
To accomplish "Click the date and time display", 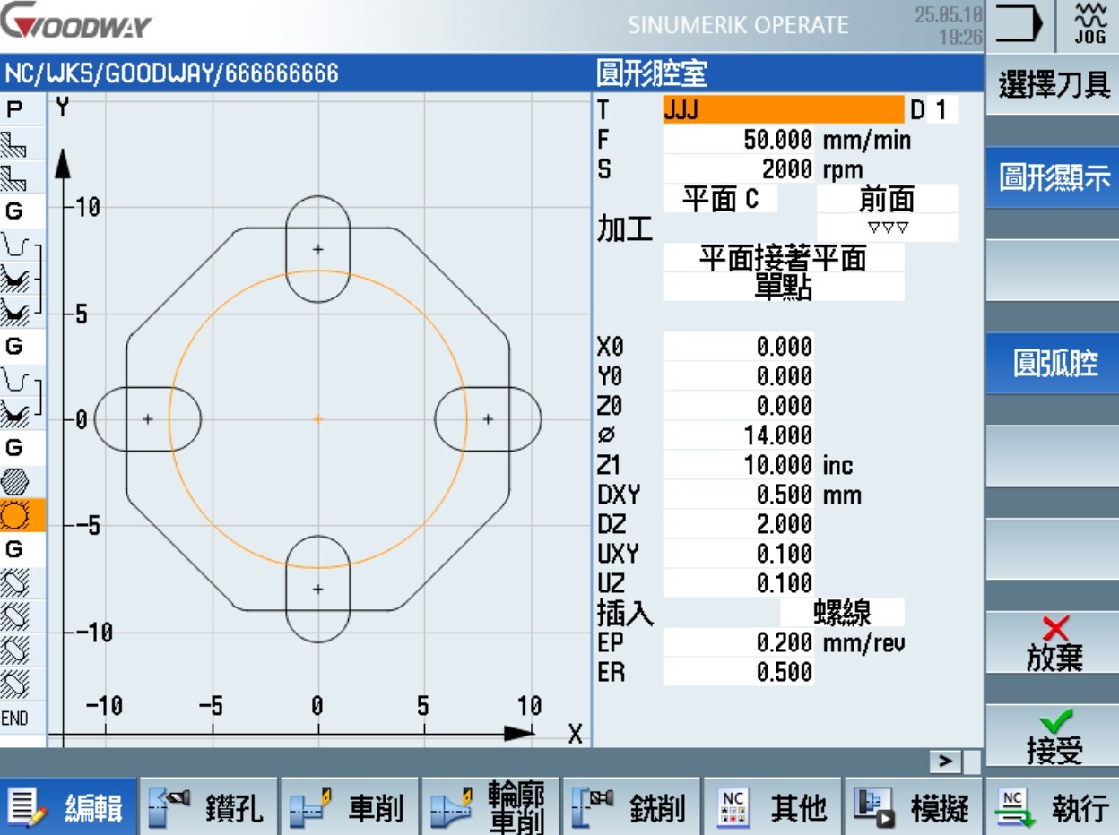I will [x=949, y=26].
